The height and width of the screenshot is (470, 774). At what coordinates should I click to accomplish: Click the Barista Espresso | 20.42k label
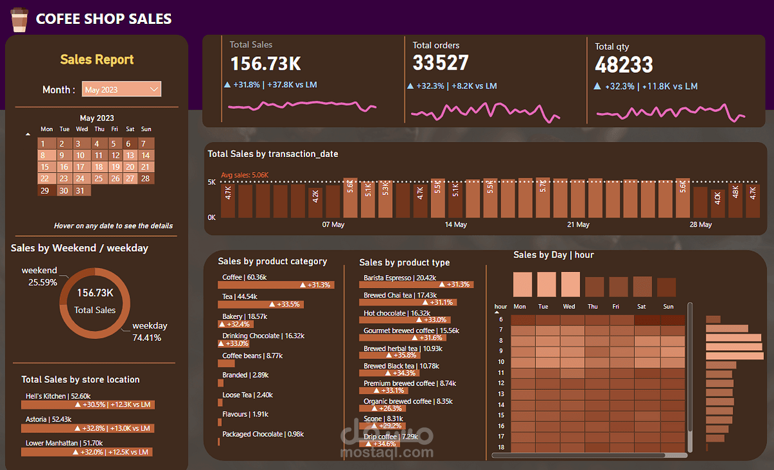click(399, 278)
